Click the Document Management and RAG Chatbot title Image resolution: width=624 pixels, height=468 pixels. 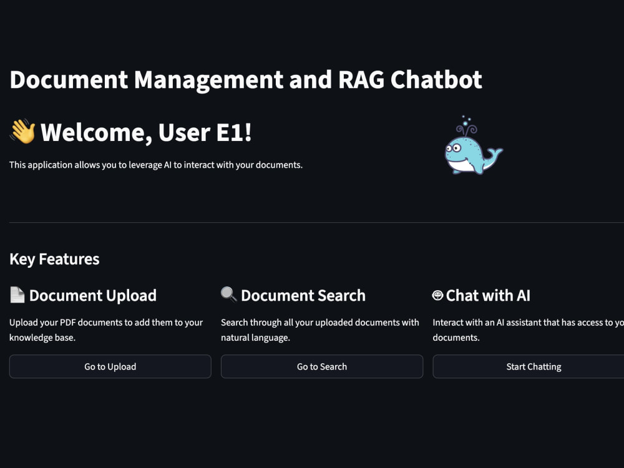click(246, 80)
